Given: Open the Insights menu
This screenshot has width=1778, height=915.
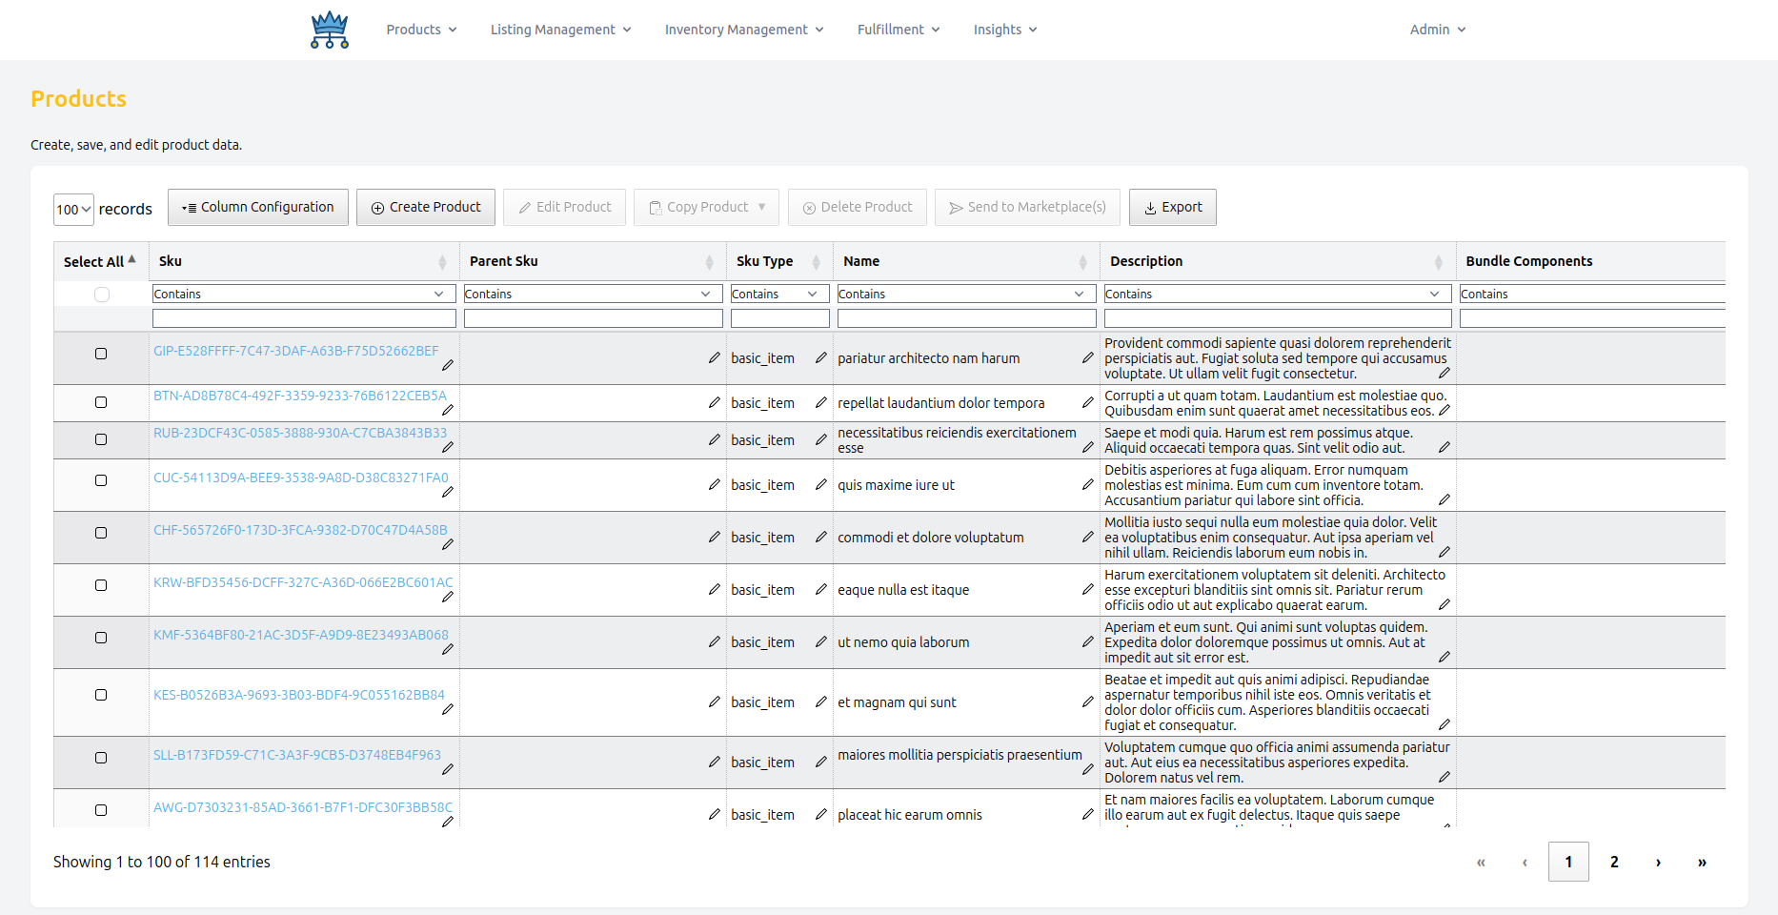Looking at the screenshot, I should click(1005, 30).
